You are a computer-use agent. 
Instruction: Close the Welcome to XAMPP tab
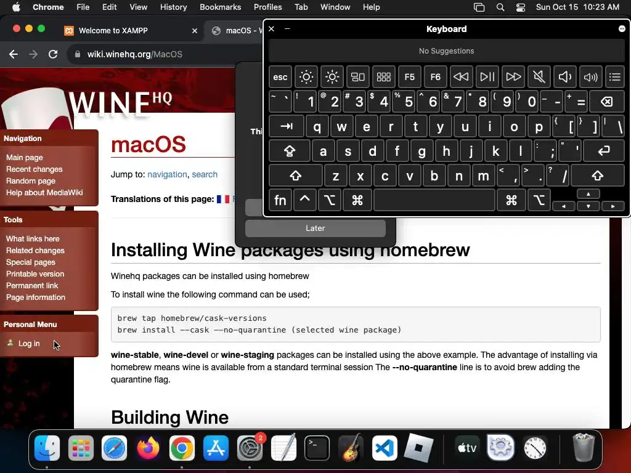(x=195, y=31)
